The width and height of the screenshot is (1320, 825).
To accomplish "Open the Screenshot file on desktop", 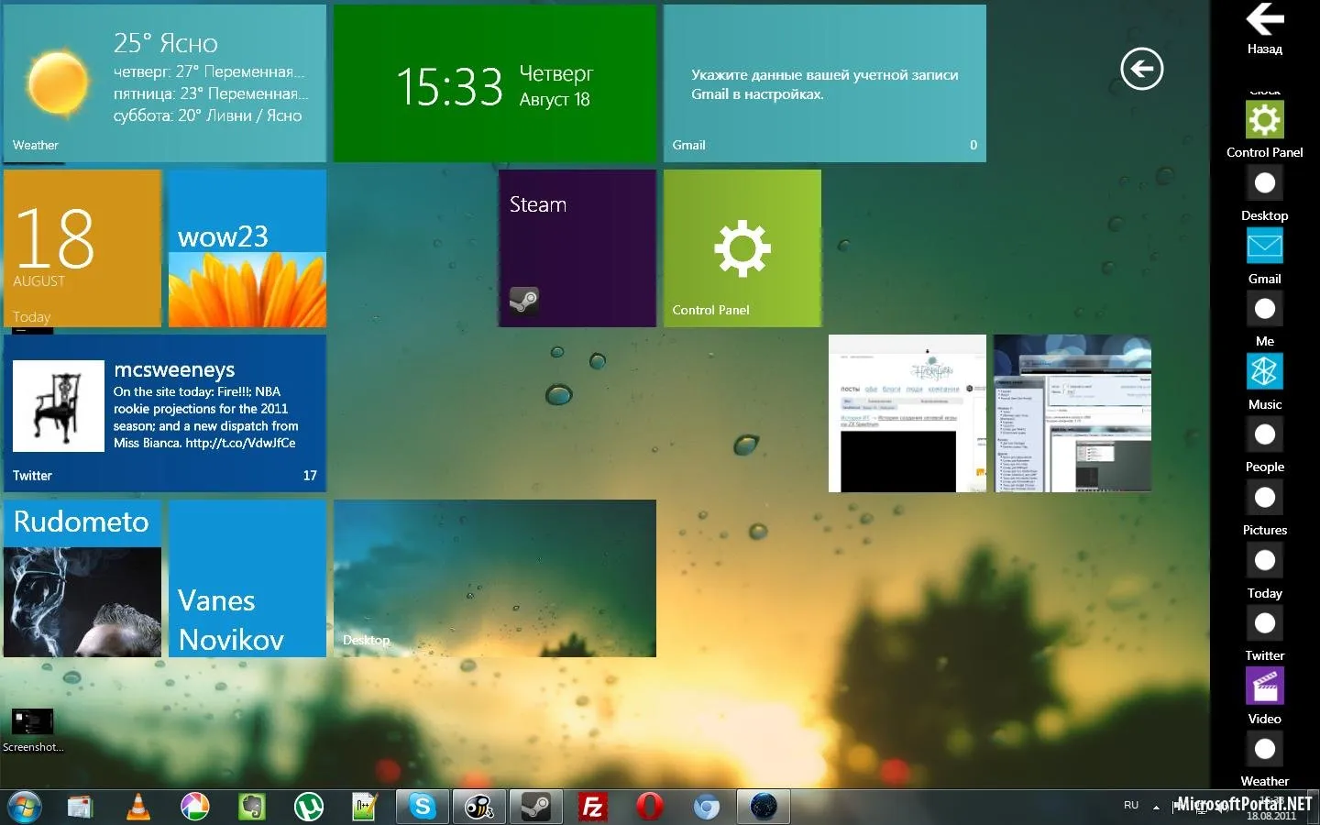I will point(32,730).
